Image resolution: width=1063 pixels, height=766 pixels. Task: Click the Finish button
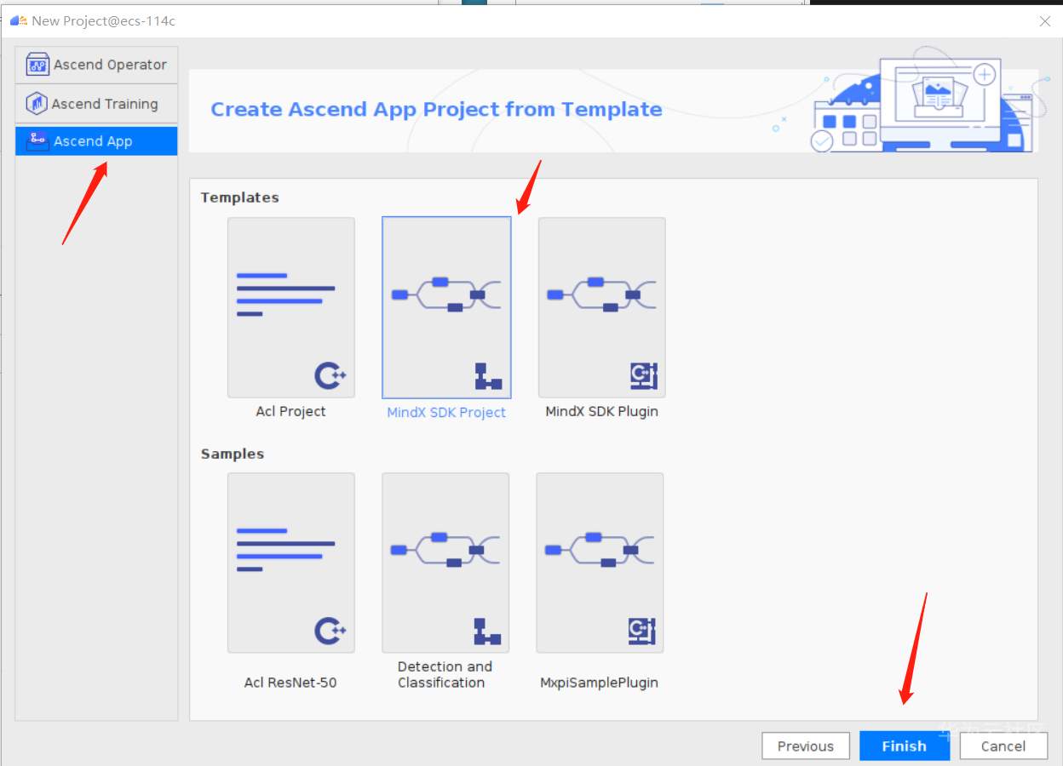click(905, 746)
